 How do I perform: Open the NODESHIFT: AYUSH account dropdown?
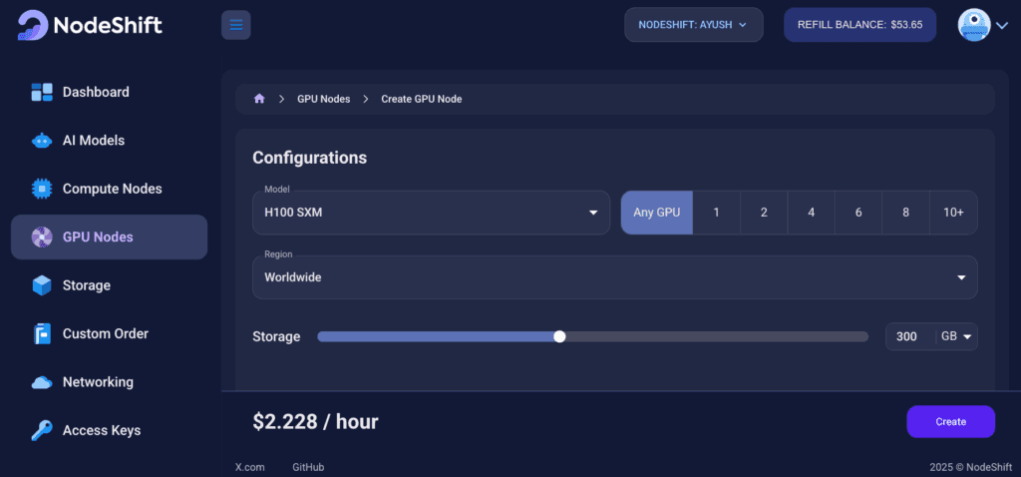(694, 25)
